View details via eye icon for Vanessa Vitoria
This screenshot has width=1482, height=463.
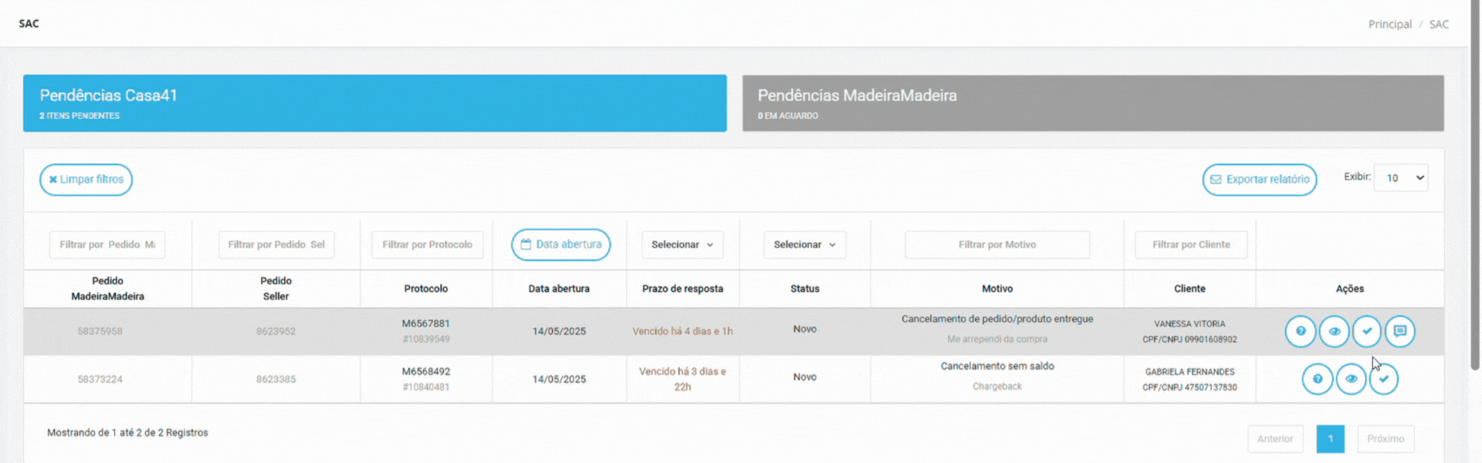point(1334,332)
